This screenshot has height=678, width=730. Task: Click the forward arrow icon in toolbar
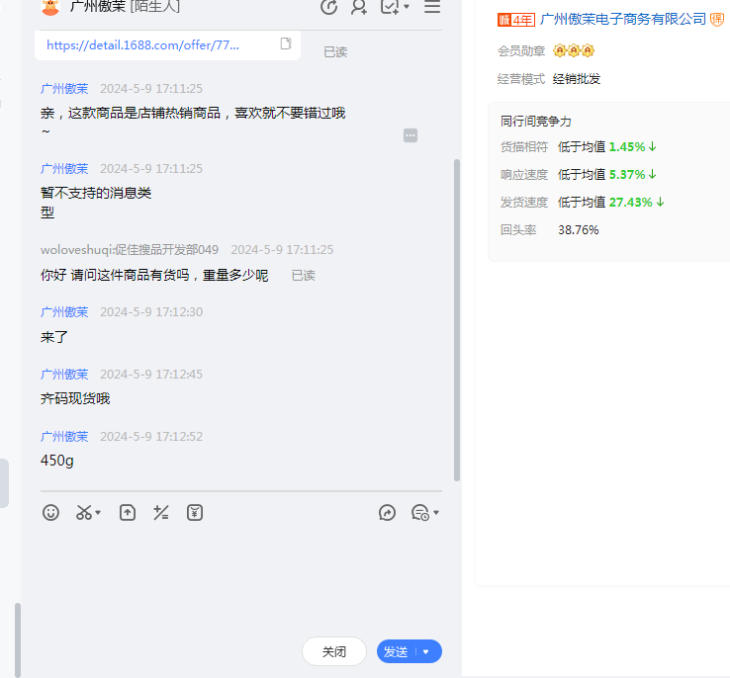[x=388, y=512]
